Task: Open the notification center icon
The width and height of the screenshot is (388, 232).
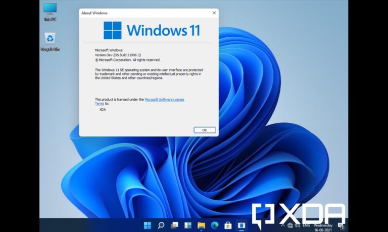Action: point(341,226)
